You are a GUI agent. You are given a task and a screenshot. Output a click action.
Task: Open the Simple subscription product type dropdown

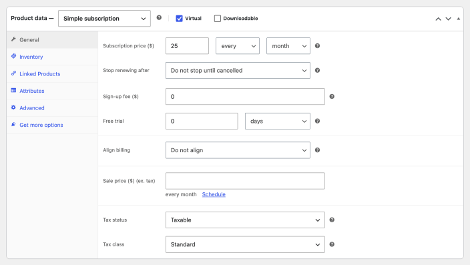[x=104, y=19]
